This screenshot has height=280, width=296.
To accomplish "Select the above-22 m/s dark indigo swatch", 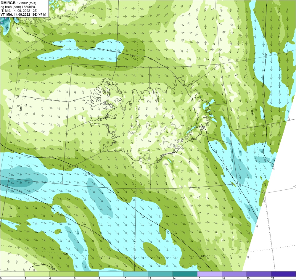I will coord(283,273).
